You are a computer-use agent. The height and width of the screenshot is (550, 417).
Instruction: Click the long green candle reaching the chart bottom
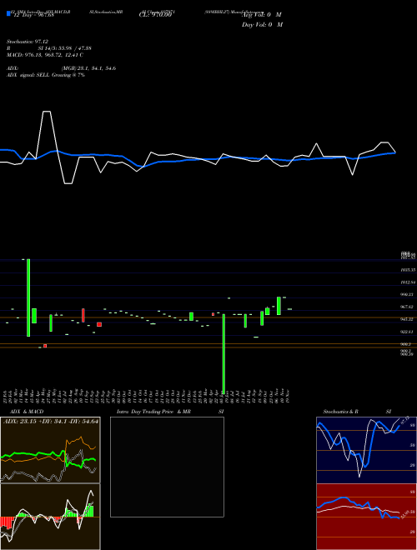click(224, 353)
